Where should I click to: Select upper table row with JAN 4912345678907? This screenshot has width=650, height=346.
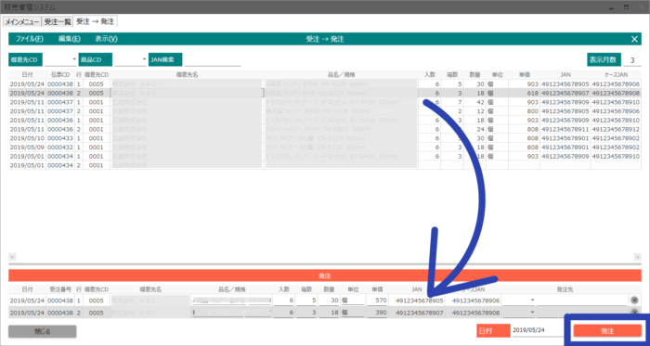(x=325, y=93)
